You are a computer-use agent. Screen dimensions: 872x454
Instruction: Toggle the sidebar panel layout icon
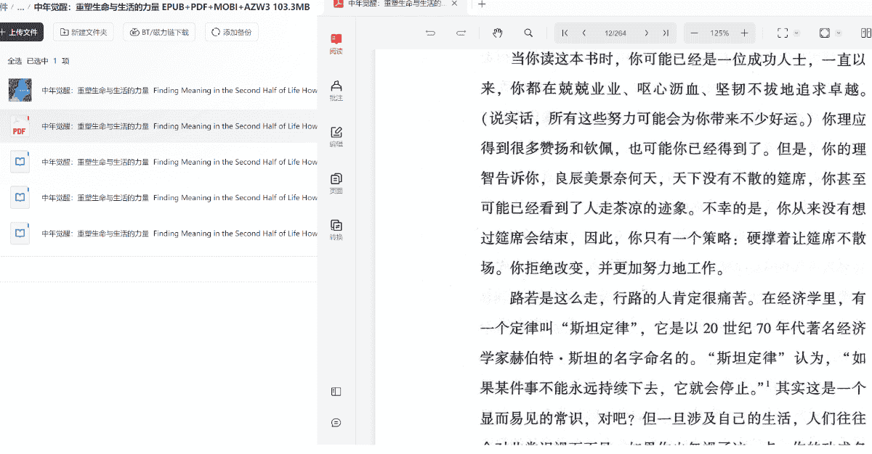point(336,392)
